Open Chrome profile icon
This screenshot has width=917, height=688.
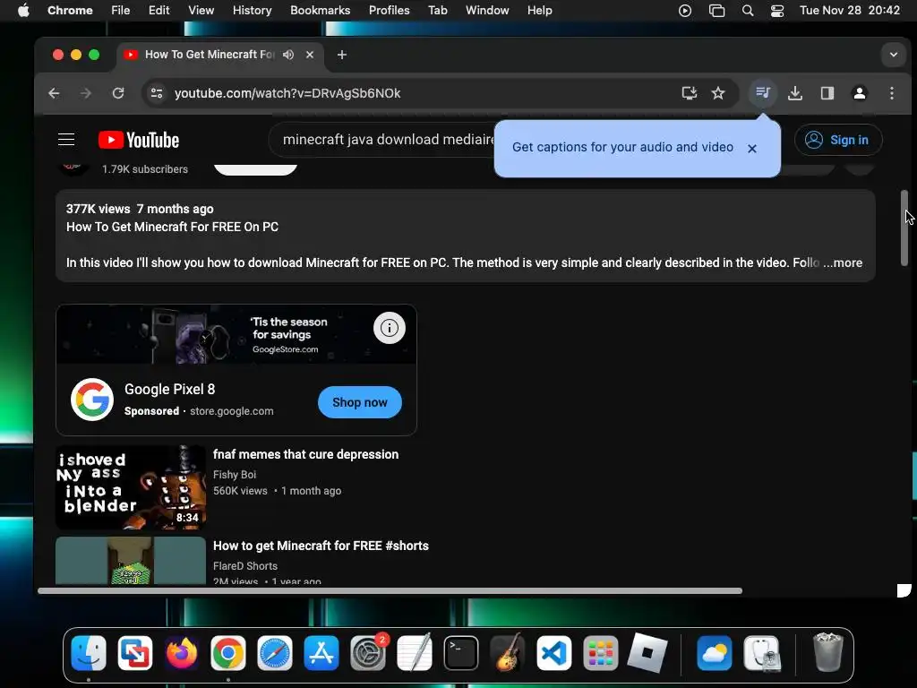tap(859, 93)
